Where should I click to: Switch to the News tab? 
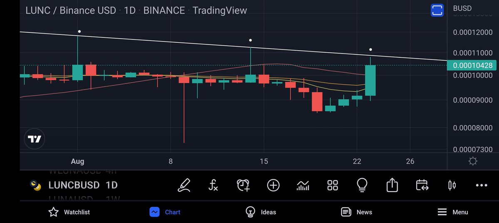[356, 212]
